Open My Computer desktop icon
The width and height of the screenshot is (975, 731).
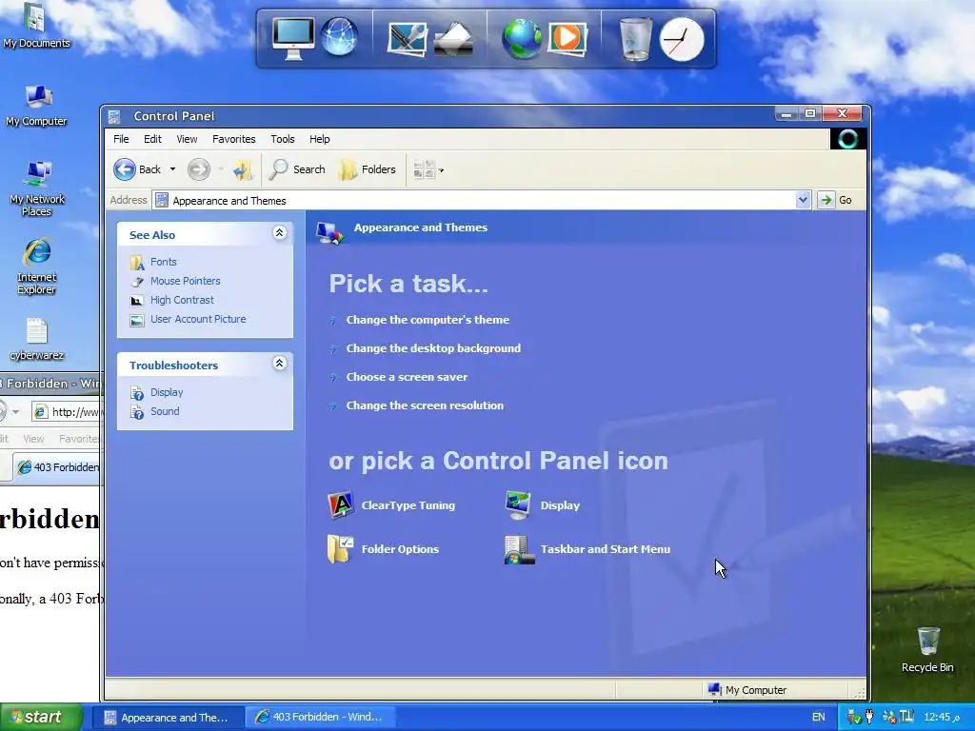36,106
